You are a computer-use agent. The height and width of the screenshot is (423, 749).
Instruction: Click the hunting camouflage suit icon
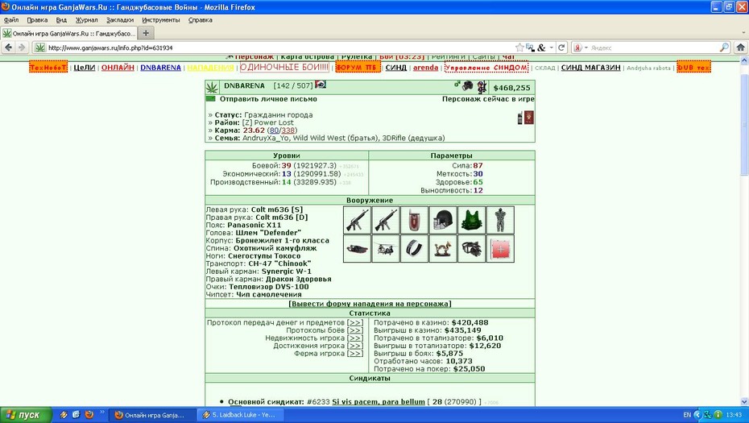500,220
